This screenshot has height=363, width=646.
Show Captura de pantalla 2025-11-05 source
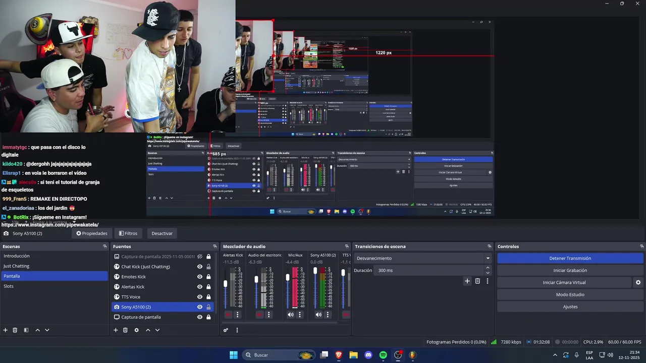coord(200,257)
